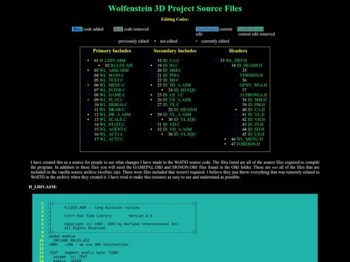Viewport: 350px width, 262px height.
Task: Open the WL_MENU.H header link
Action: 250,139
